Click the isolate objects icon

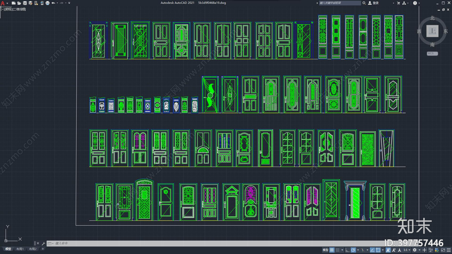click(431, 250)
